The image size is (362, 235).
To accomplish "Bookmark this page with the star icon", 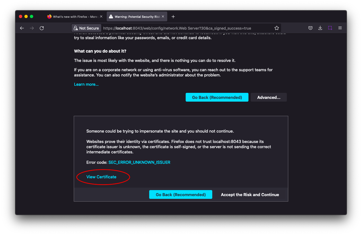I will [276, 28].
